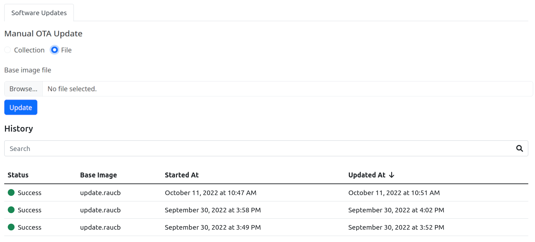Click the green success indicator on the first row
This screenshot has width=535, height=242.
pyautogui.click(x=11, y=193)
